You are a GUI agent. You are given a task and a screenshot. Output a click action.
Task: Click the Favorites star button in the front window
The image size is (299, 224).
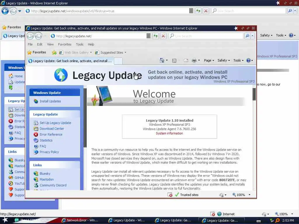tap(36, 52)
